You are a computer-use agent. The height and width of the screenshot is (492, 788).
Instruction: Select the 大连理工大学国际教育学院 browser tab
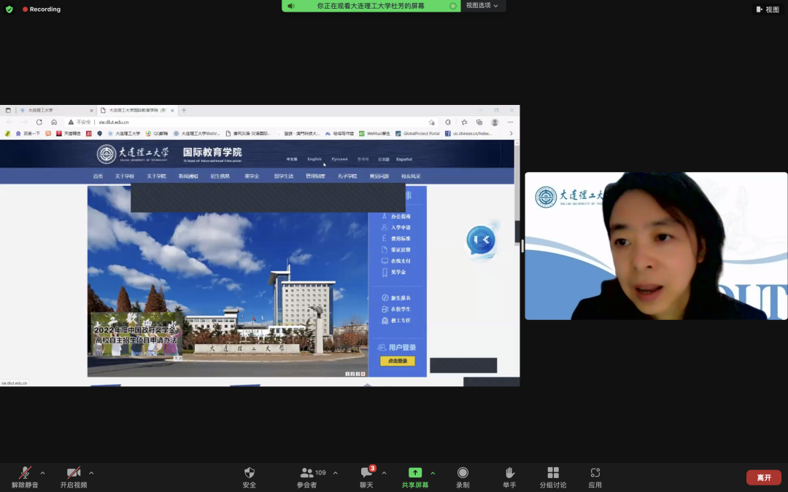click(x=137, y=111)
